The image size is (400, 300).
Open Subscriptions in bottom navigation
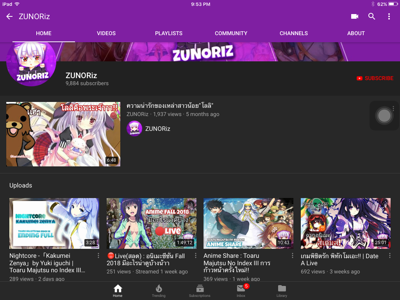[200, 291]
